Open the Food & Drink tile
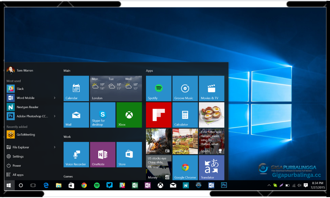The image size is (330, 198). [211, 115]
